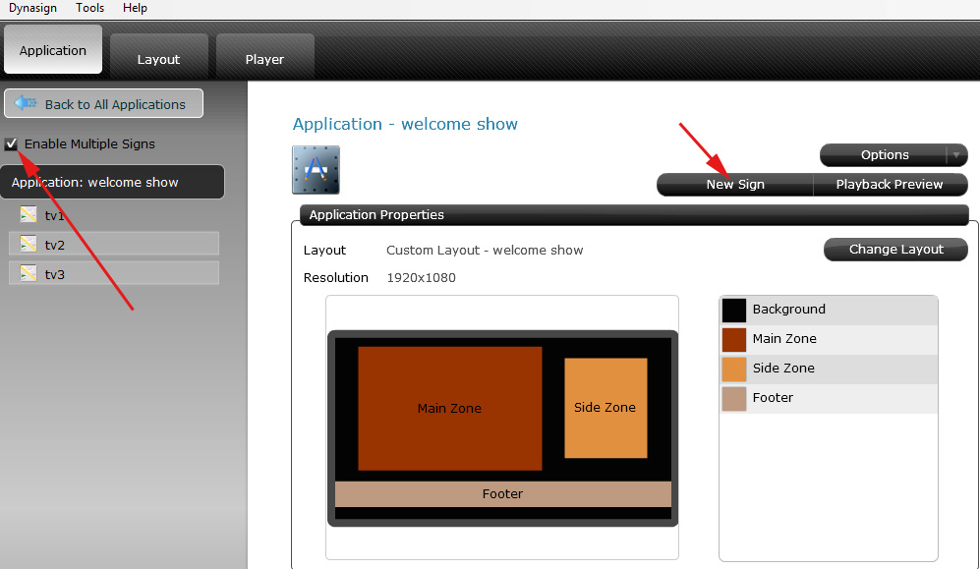Screen dimensions: 980x569
Task: Switch to the Layout tab
Action: click(x=158, y=59)
